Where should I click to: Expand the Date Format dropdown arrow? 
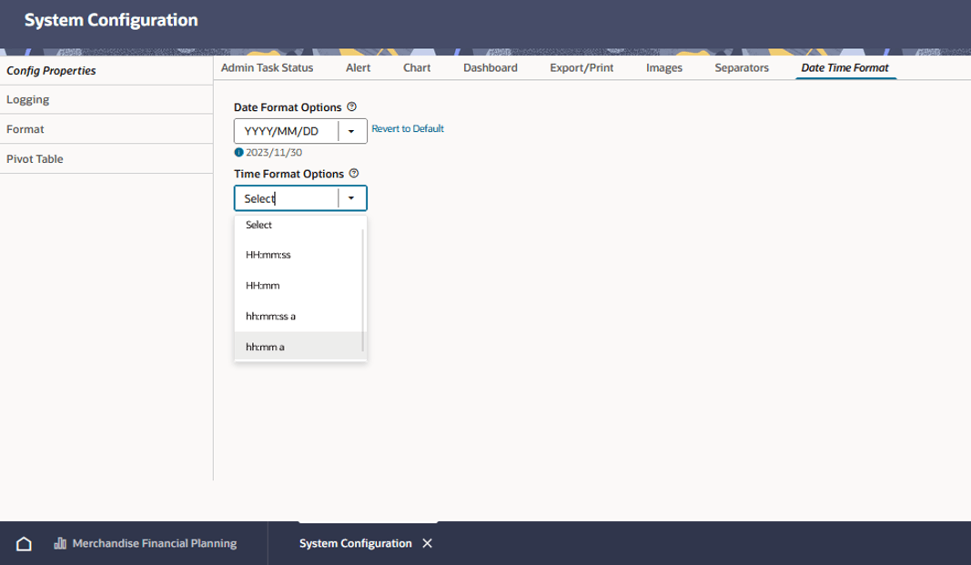coord(351,131)
